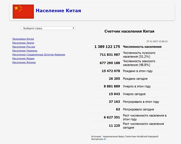The image size is (181, 144).
Task: Click the external source link icon
Action: pos(105,139)
